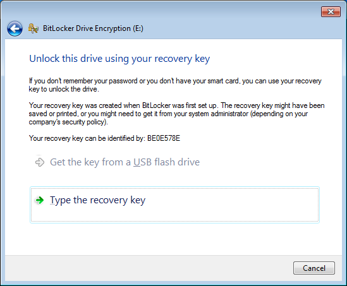Click the BitLocker Drive Encryption (E:) title text
347x286 pixels.
tap(93, 28)
